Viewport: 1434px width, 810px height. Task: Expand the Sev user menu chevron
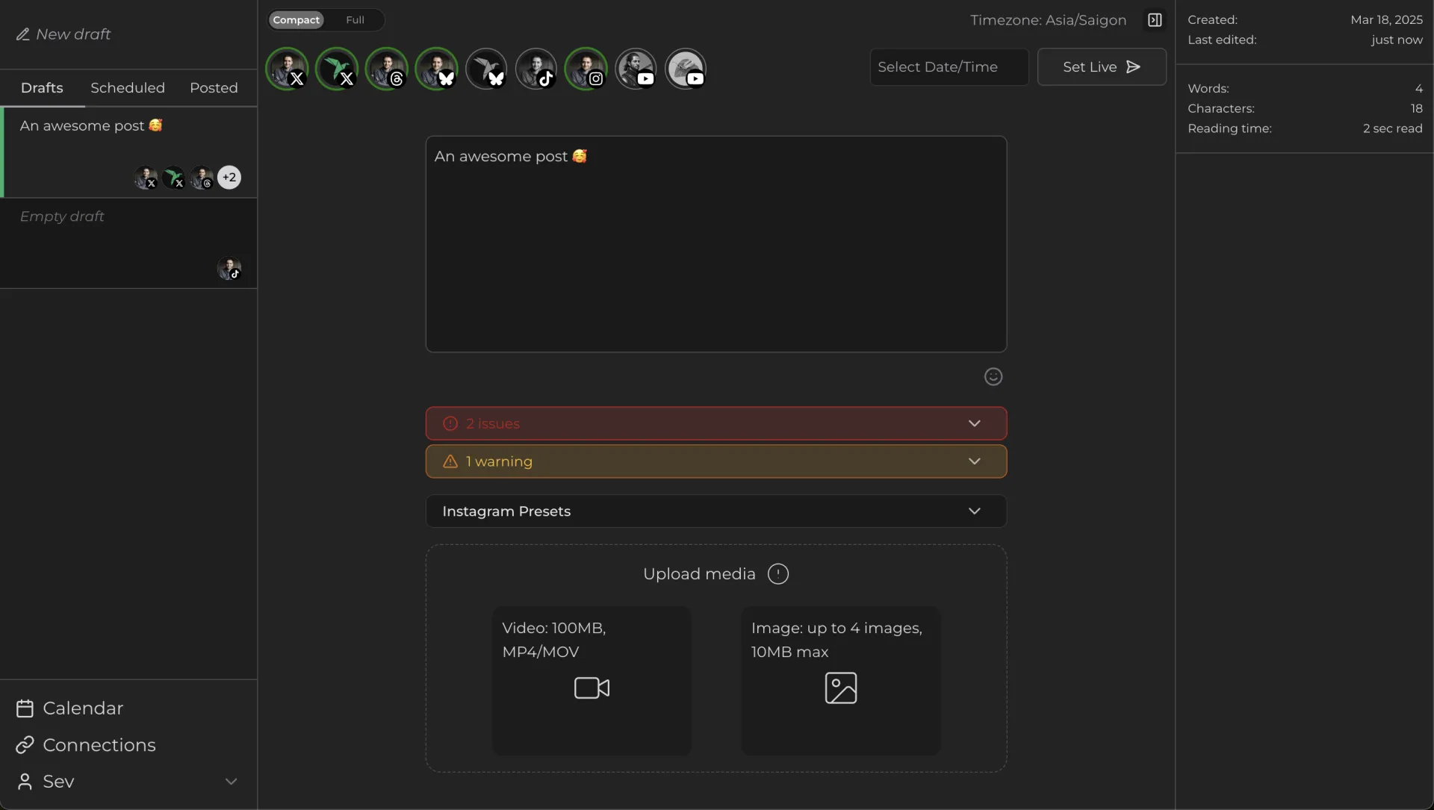tap(231, 782)
